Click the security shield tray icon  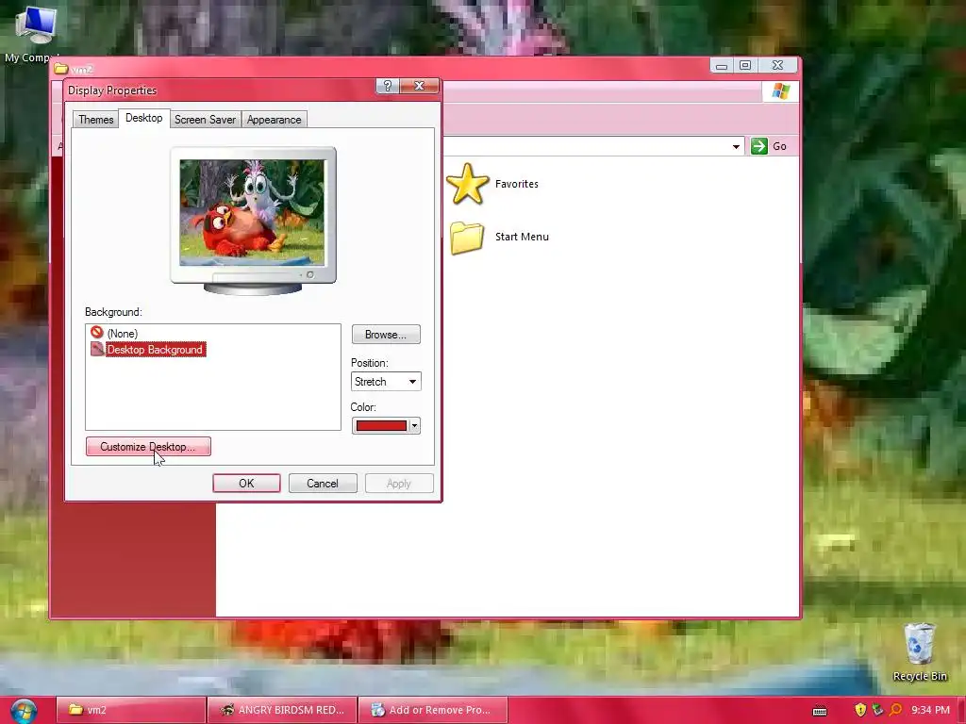pyautogui.click(x=860, y=710)
